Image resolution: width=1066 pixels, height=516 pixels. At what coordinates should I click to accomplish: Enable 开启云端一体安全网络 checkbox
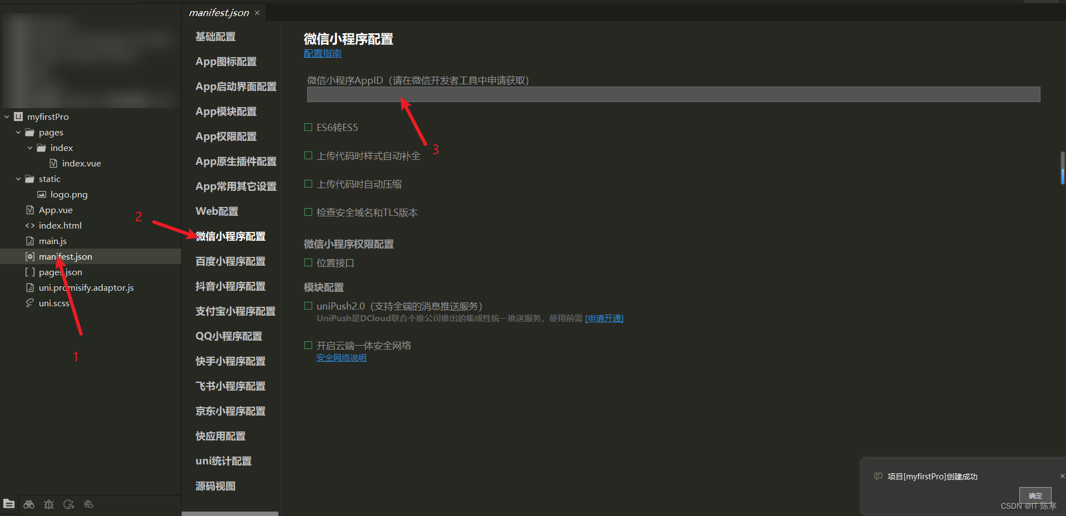click(308, 345)
